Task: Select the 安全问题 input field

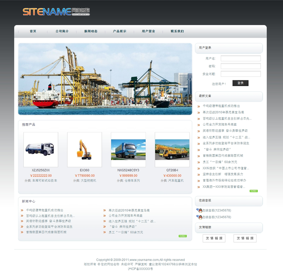Action: (x=241, y=74)
